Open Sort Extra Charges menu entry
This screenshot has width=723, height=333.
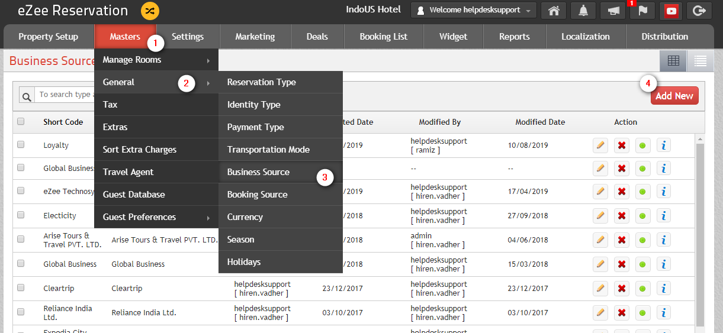(156, 150)
